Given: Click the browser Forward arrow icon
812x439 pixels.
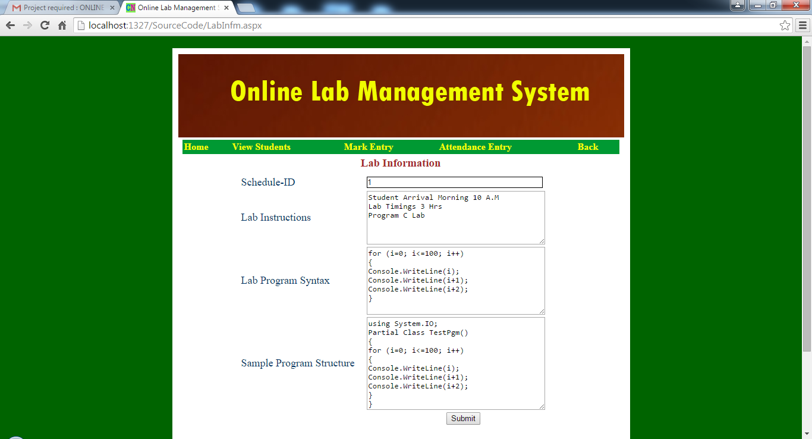Looking at the screenshot, I should click(x=27, y=26).
